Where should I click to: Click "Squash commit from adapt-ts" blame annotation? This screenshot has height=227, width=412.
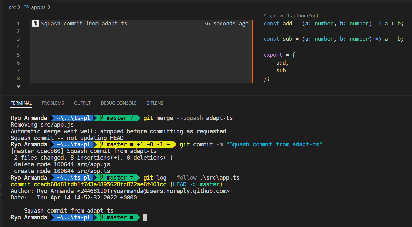88,23
